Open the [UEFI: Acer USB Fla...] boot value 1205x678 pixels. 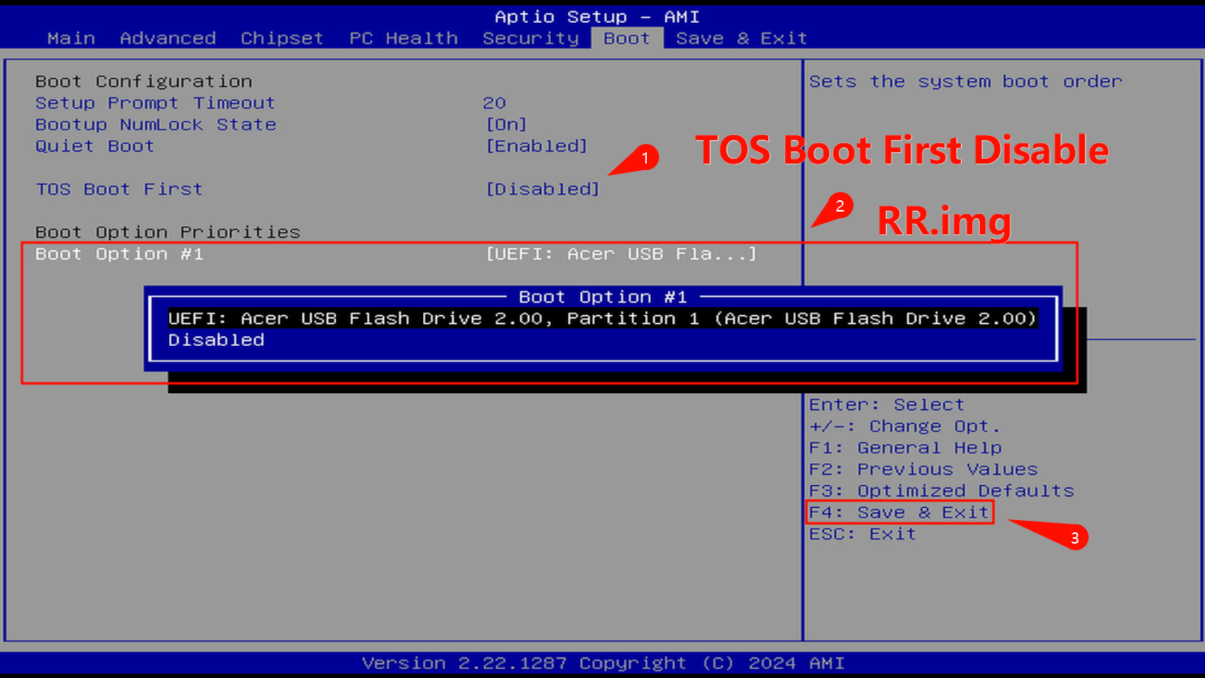point(622,254)
